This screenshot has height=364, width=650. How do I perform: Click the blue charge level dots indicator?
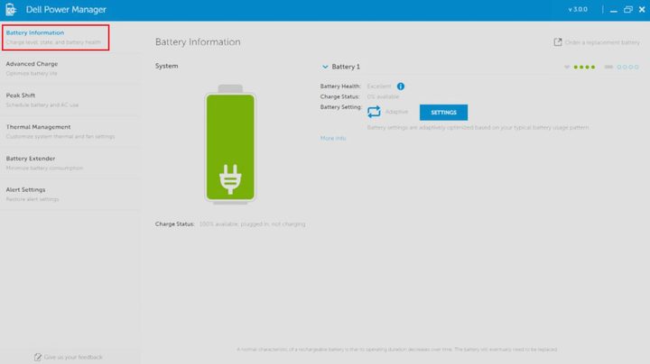tap(627, 67)
